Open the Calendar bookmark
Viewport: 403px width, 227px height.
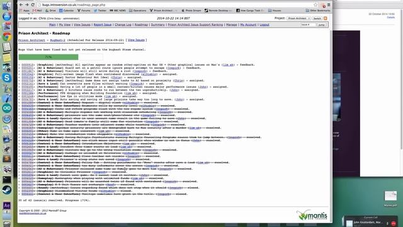(x=67, y=11)
